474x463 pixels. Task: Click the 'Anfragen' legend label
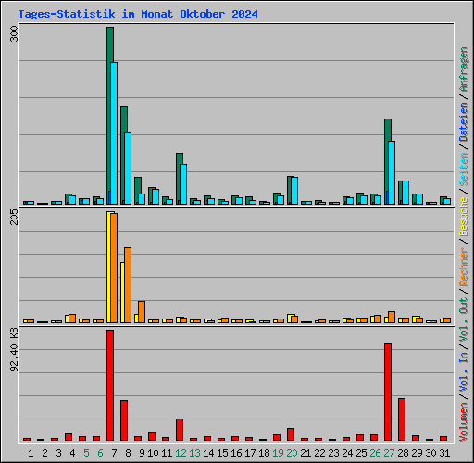click(x=464, y=69)
